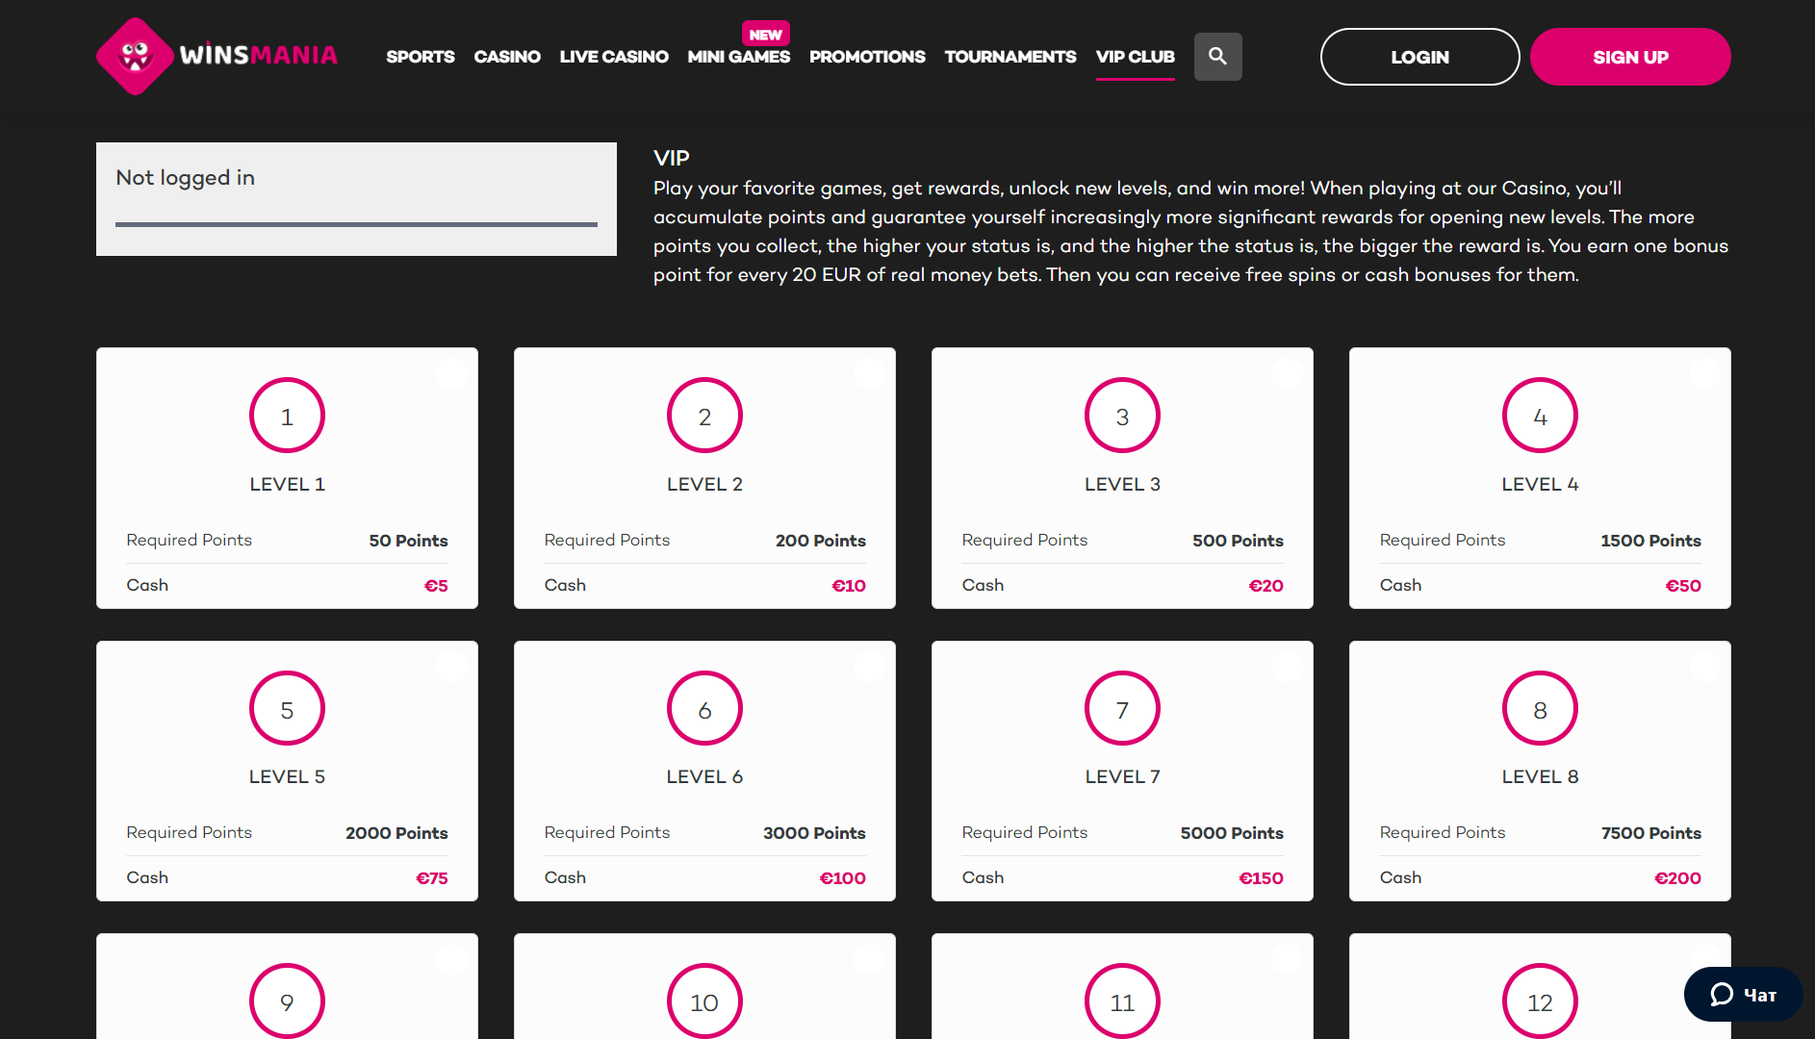This screenshot has width=1815, height=1039.
Task: Go to the Casino section
Action: [507, 57]
